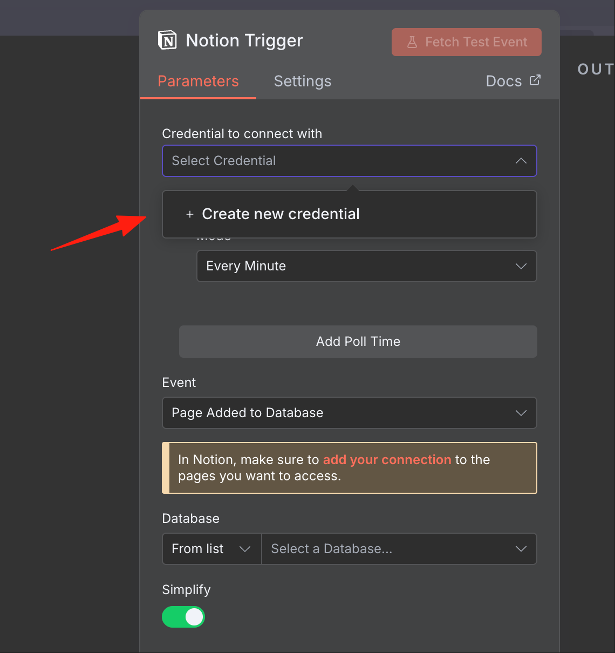Open the Docs external link
Screen dimensions: 615x653
(513, 81)
